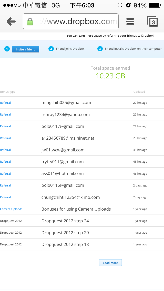The height and width of the screenshot is (291, 164).
Task: Focus the www.dropbox.com address bar
Action: (x=70, y=21)
